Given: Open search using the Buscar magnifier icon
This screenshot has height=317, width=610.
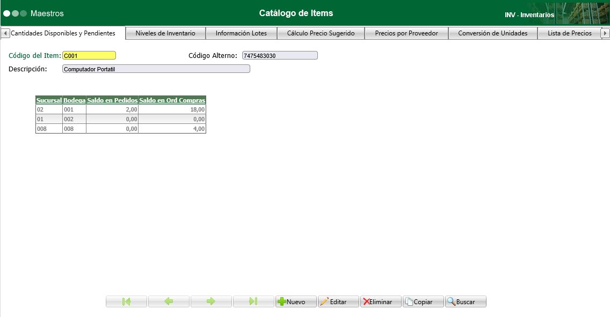Looking at the screenshot, I should click(453, 301).
